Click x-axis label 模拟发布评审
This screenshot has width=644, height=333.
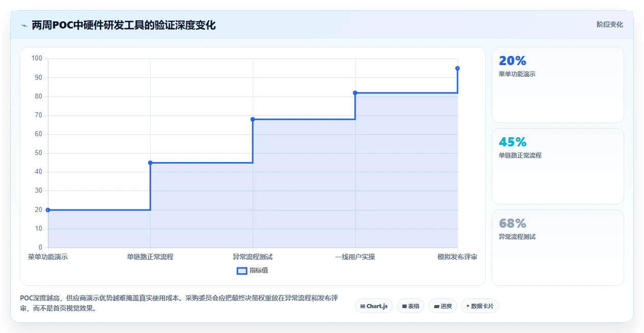[458, 257]
